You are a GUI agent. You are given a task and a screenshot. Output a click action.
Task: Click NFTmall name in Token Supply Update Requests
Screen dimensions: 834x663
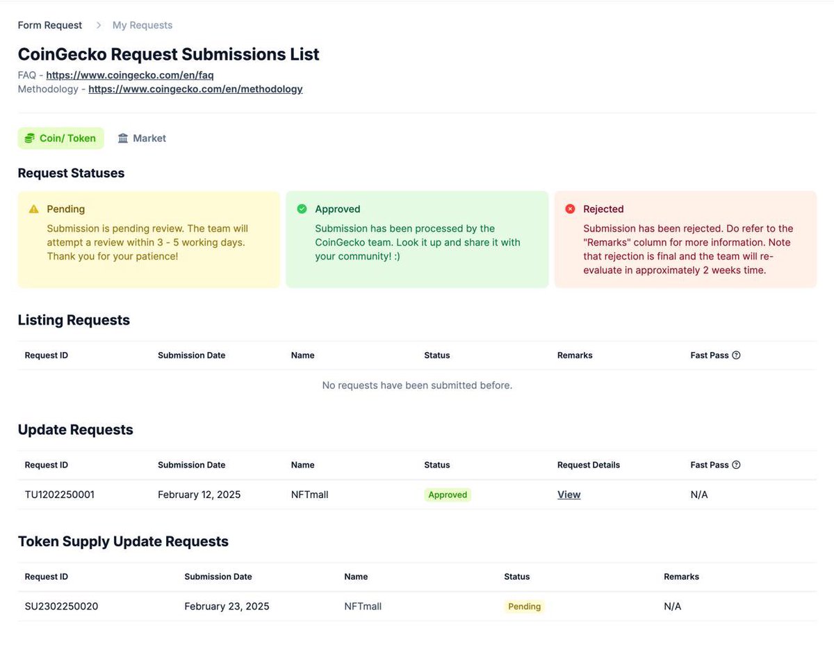[363, 607]
